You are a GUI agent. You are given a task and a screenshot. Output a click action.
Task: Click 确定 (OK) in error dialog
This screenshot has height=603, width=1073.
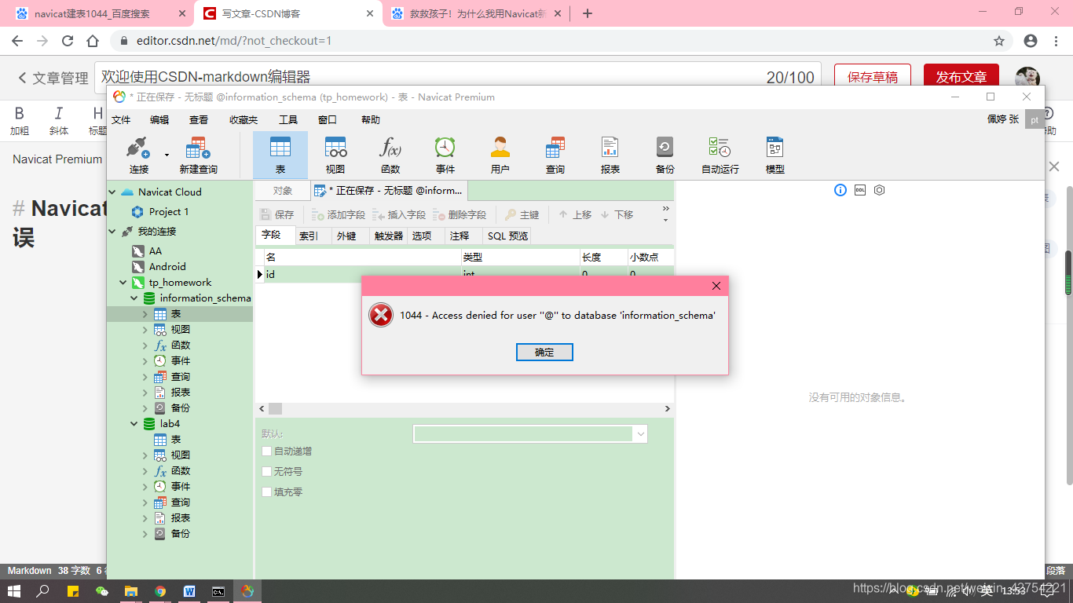click(544, 353)
